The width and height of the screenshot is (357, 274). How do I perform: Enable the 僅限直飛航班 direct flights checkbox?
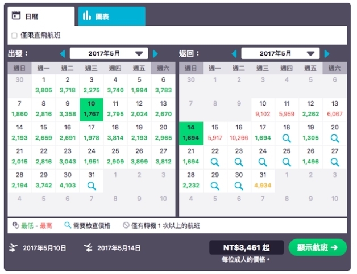coord(14,36)
